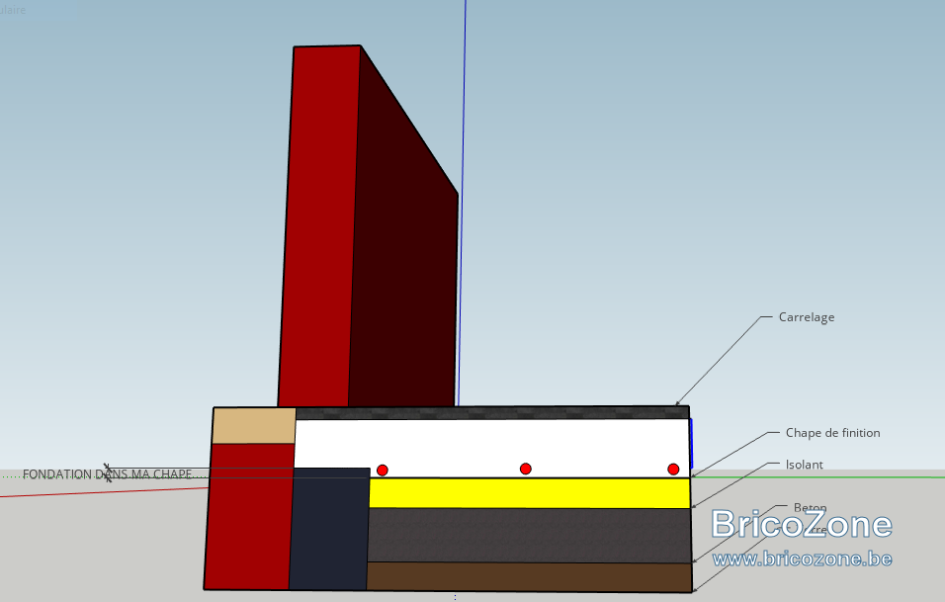Click the tan beige block beside the wall
The width and height of the screenshot is (945, 602).
254,425
